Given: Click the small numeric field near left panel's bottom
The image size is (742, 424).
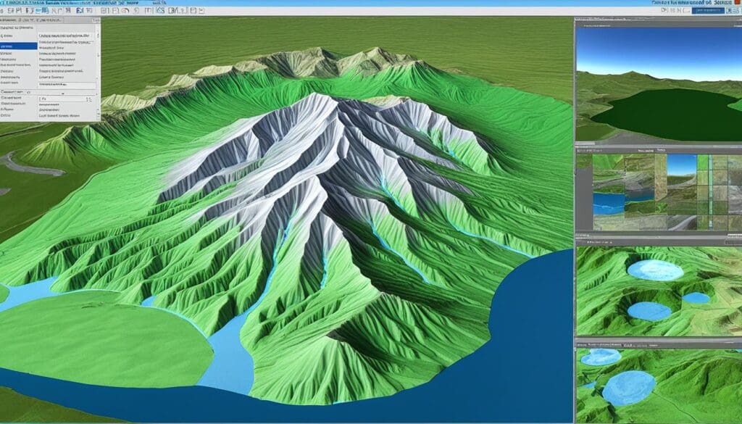Looking at the screenshot, I should [61, 99].
